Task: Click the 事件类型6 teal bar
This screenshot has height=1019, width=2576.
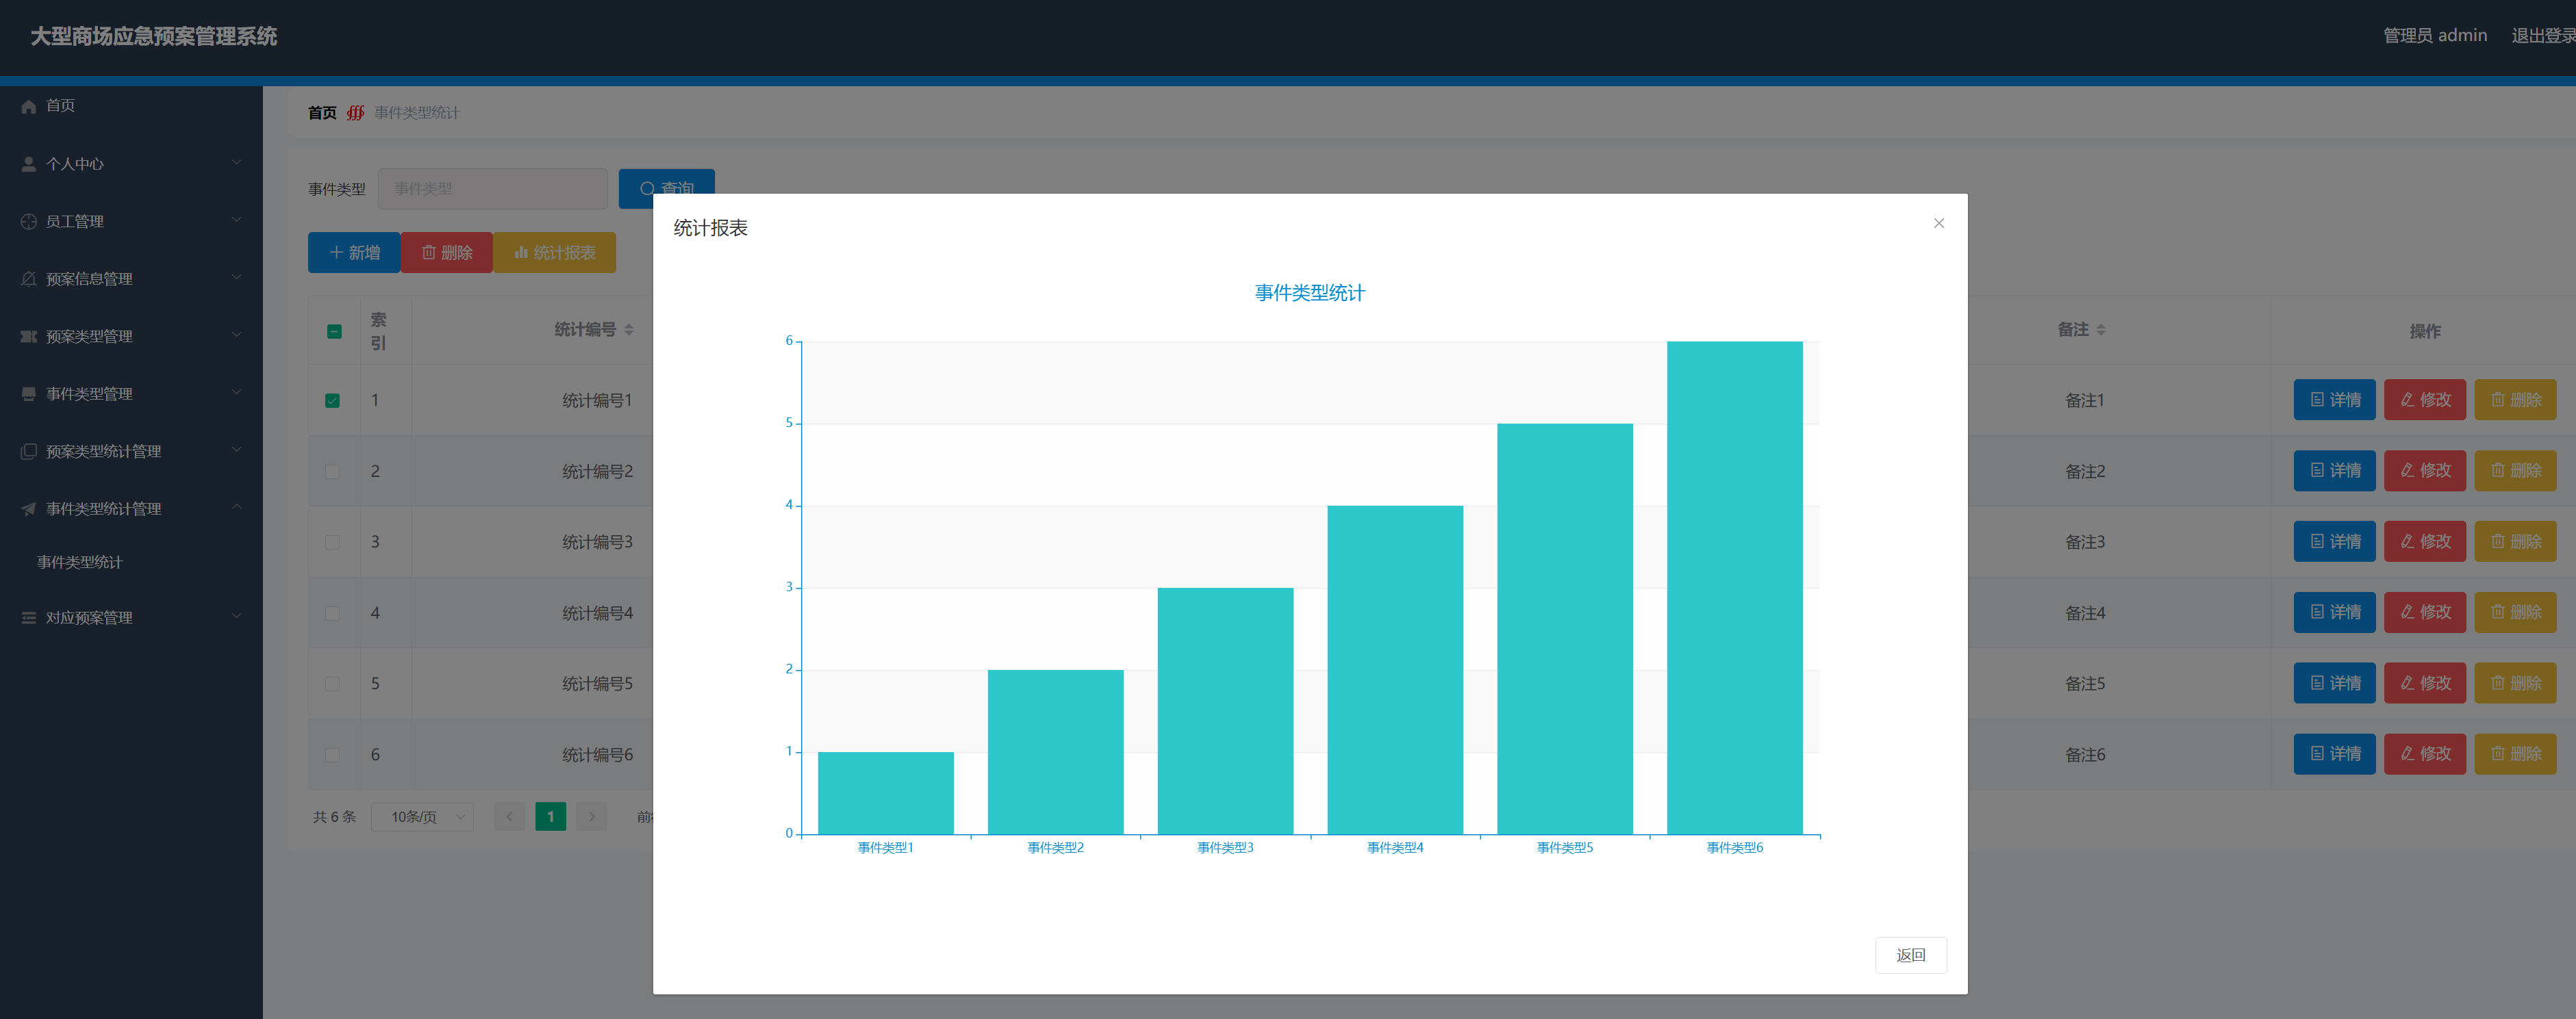Action: [1734, 587]
